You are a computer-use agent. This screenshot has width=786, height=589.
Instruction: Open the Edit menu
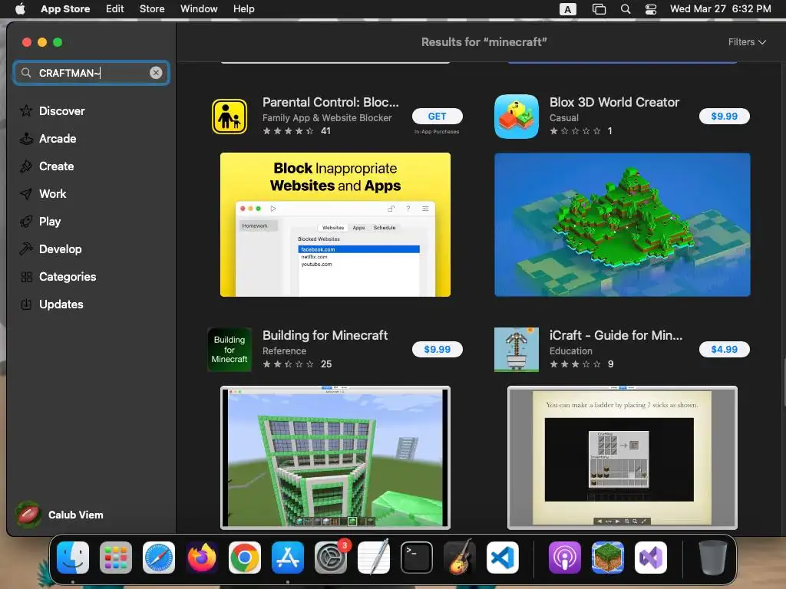(115, 8)
